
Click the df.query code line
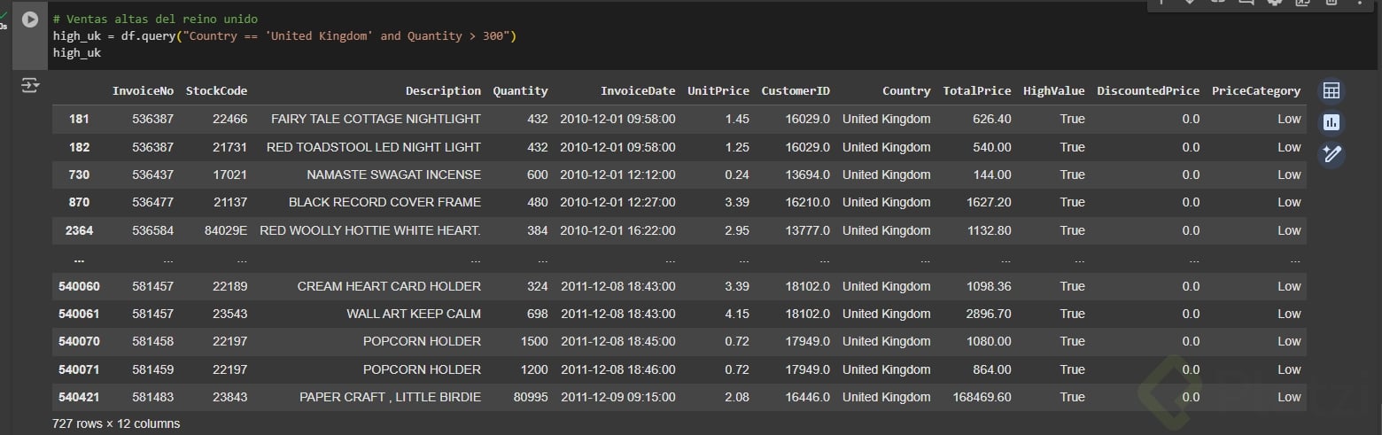(283, 36)
